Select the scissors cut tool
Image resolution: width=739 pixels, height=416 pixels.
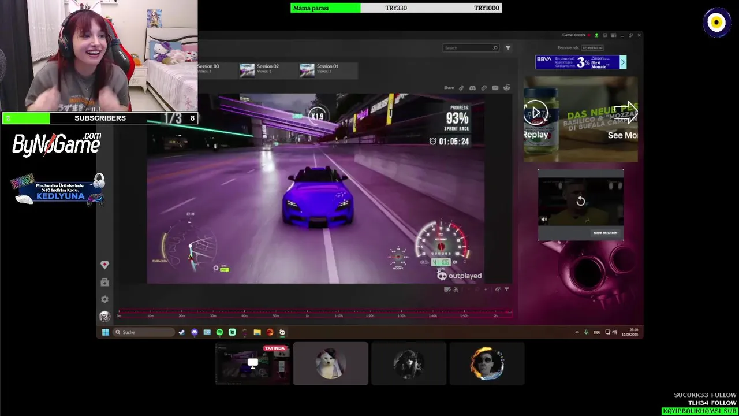(456, 289)
